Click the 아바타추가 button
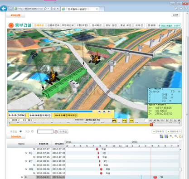Image resolution: width=189 pixels, height=179 pixels. [x=174, y=131]
